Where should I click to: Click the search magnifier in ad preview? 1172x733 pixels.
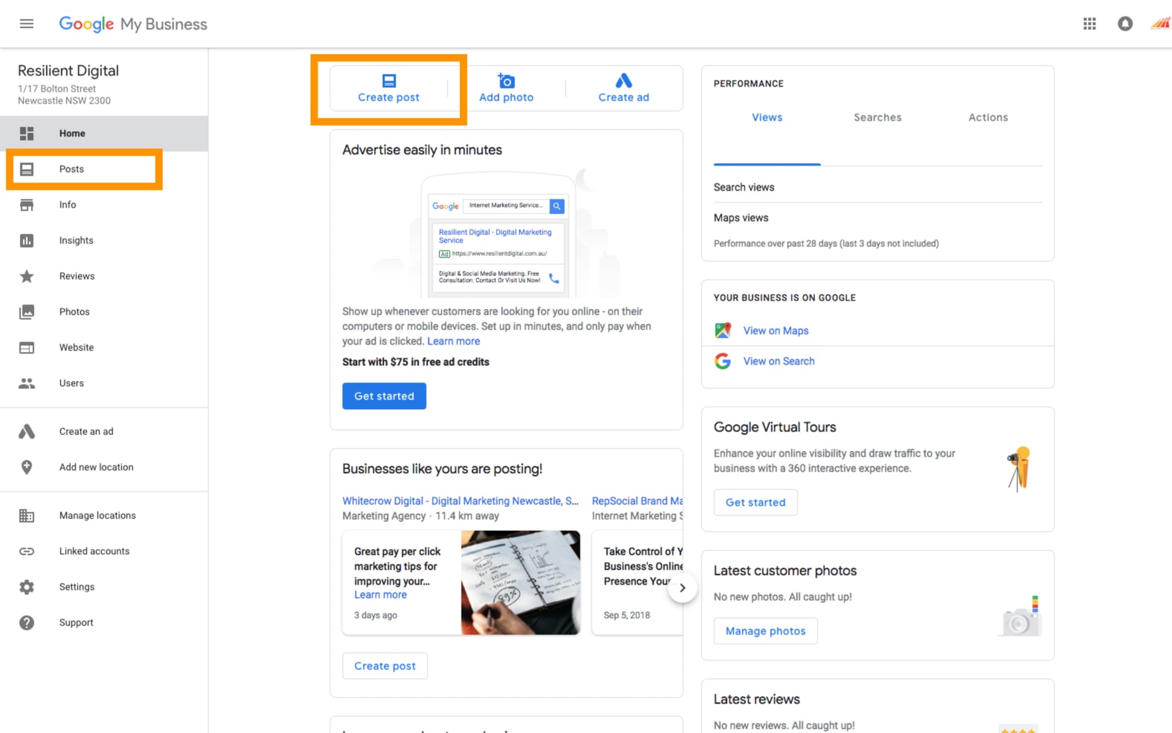(557, 206)
